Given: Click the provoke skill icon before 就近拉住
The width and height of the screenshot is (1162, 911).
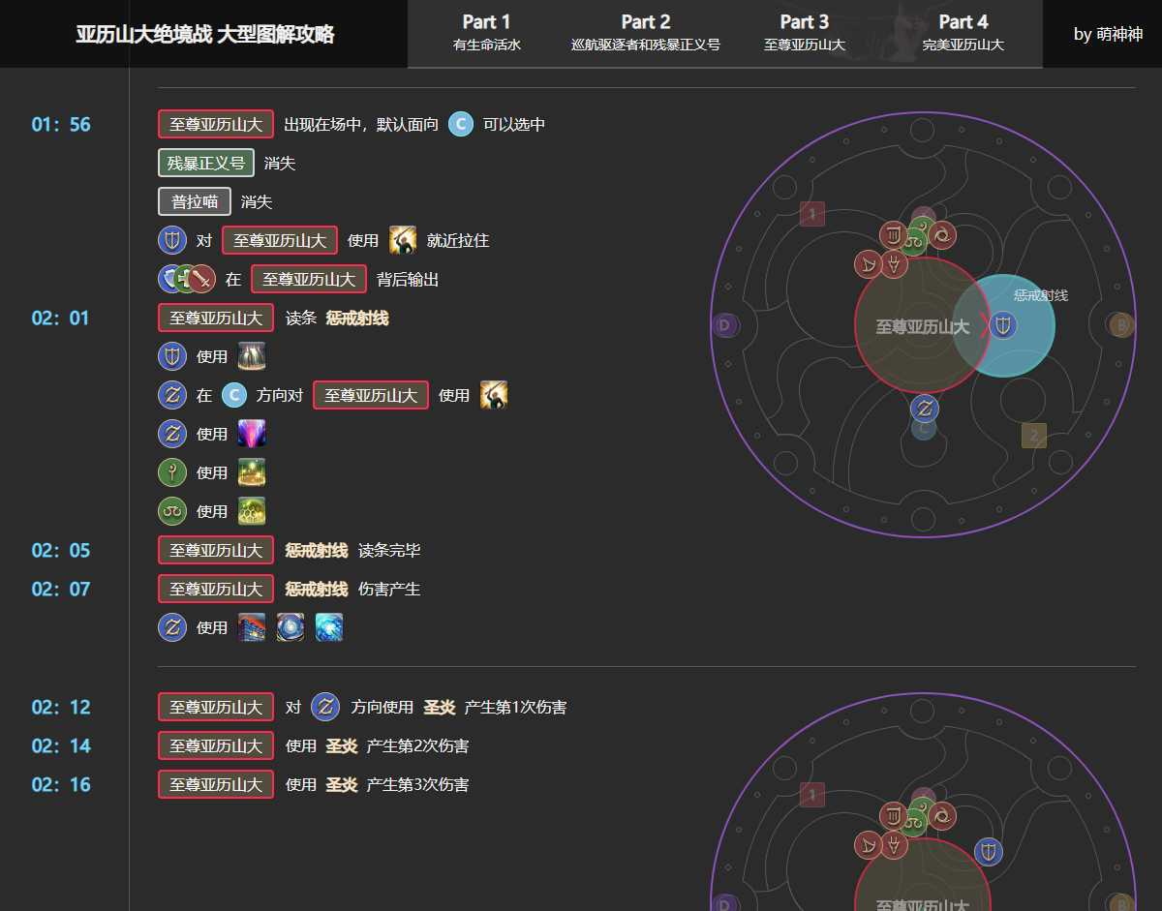Looking at the screenshot, I should (x=403, y=240).
